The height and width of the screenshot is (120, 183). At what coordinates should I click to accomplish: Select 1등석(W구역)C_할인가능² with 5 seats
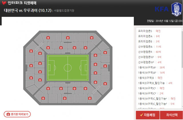coord(156,104)
